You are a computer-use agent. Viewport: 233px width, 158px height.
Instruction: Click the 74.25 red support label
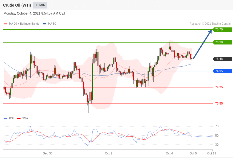coord(219,87)
